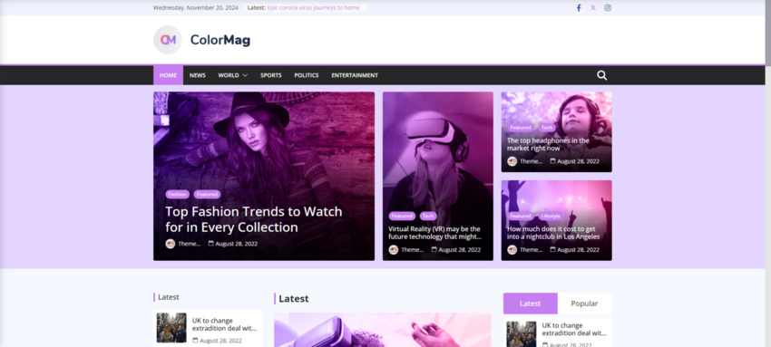Screen dimensions: 771x347
Task: Open the World menu item
Action: click(x=229, y=75)
